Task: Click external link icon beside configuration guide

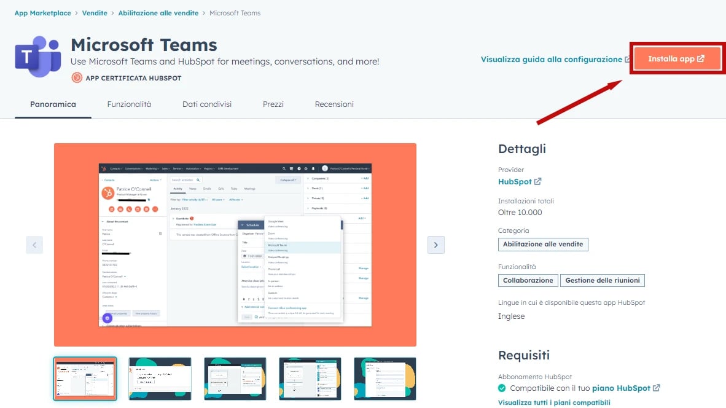Action: coord(627,60)
